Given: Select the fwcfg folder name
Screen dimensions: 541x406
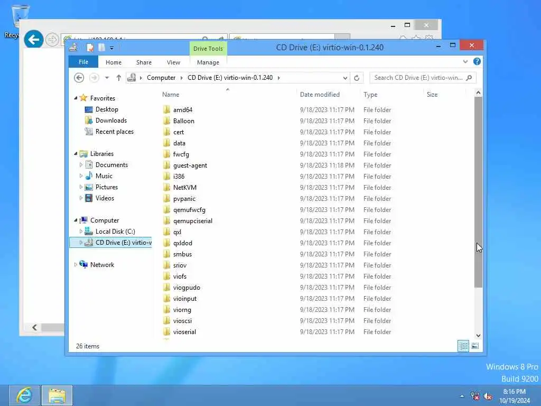Looking at the screenshot, I should tap(181, 154).
